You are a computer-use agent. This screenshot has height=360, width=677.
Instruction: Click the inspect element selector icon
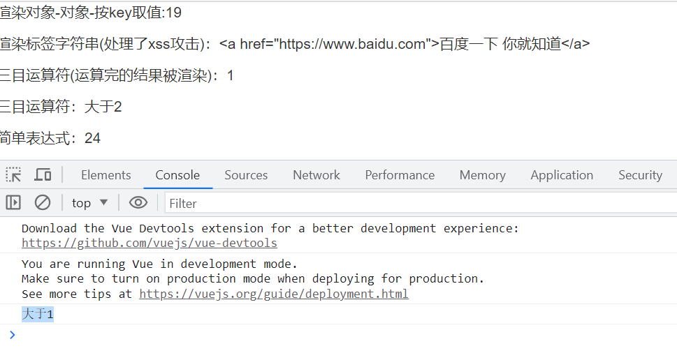coord(13,174)
